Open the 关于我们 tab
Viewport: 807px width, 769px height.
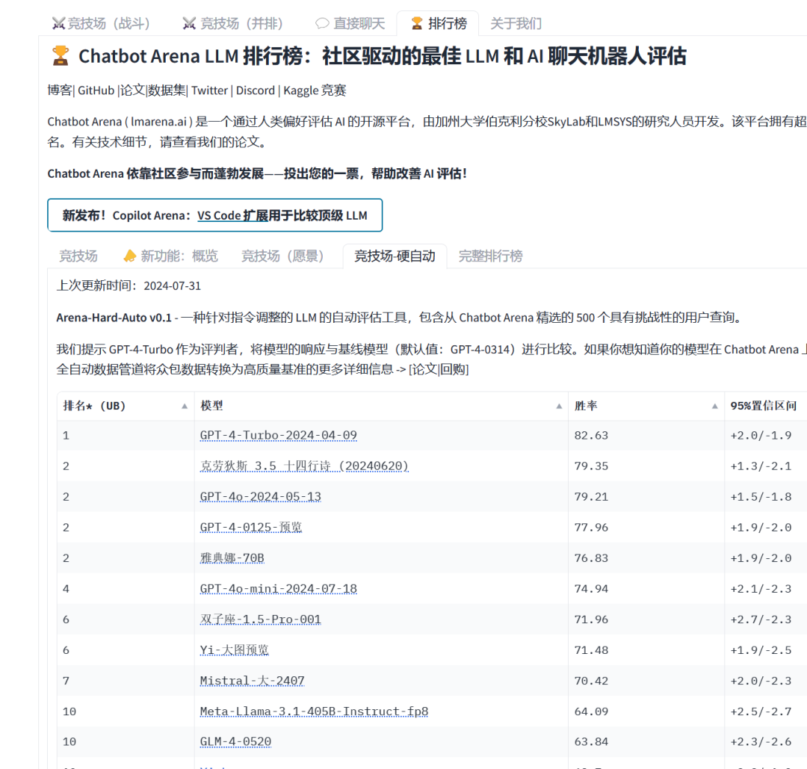516,23
